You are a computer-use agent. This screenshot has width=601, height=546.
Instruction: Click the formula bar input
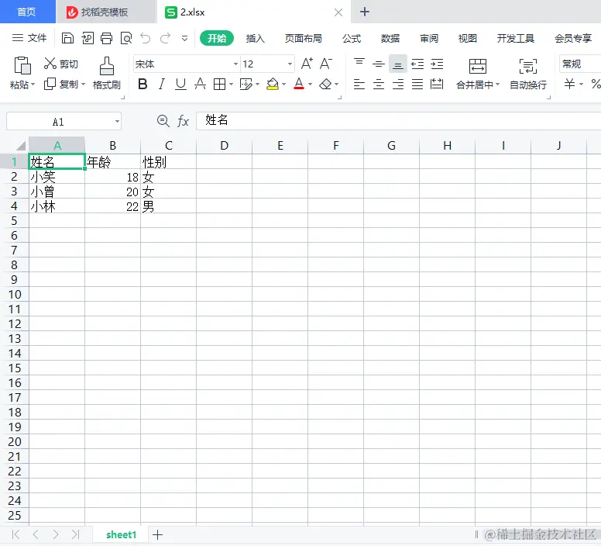click(398, 121)
